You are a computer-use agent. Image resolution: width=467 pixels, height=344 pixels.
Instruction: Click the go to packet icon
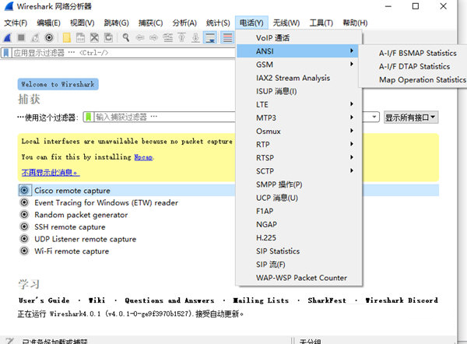click(167, 37)
